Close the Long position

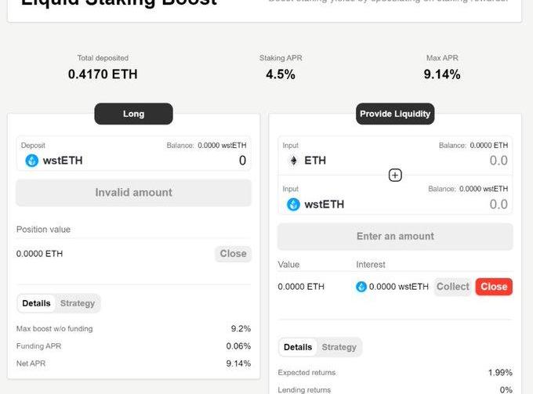tap(233, 254)
